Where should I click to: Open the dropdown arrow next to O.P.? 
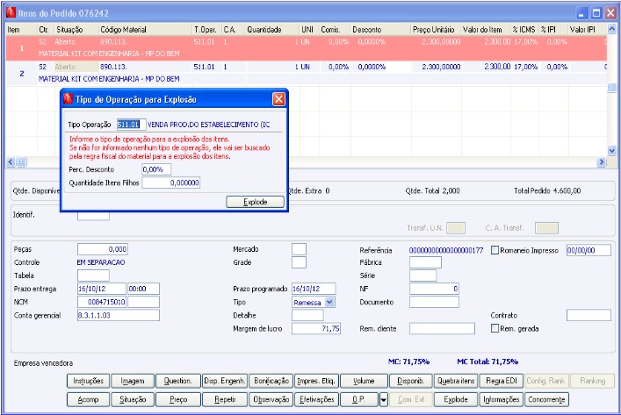tap(383, 399)
